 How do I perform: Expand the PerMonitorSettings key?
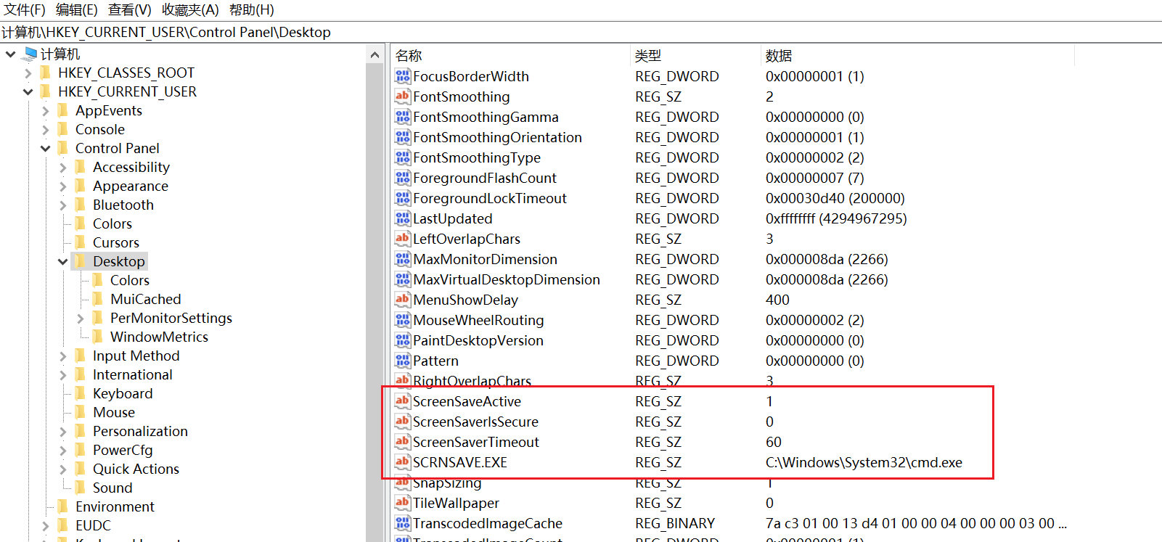(x=81, y=319)
